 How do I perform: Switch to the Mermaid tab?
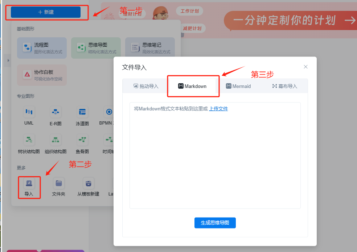238,86
